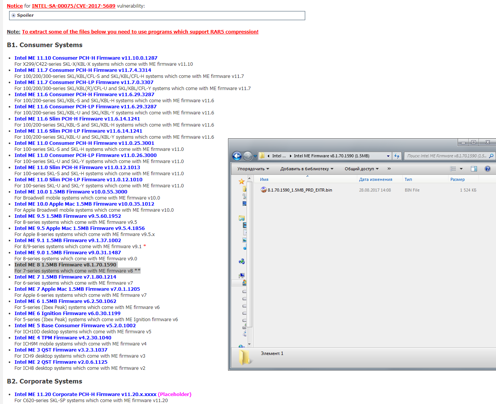This screenshot has height=404, width=496.
Task: Open the Общий доступ menu
Action: (x=361, y=169)
